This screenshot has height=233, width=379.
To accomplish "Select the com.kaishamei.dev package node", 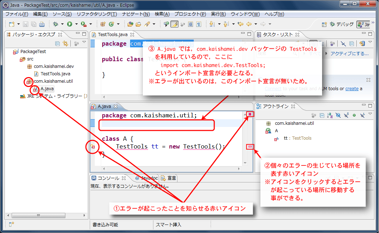I will point(54,66).
